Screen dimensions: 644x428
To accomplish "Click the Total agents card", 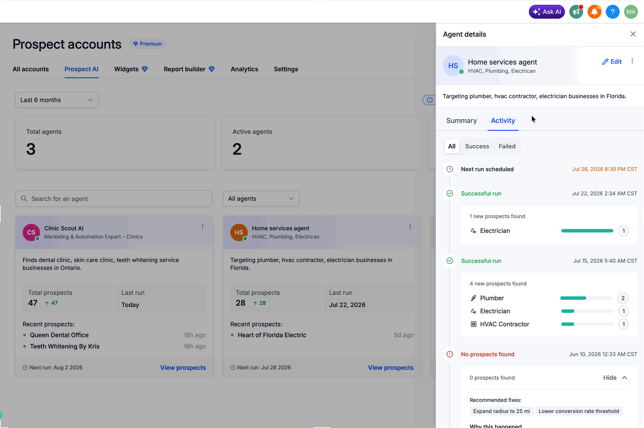I will (x=115, y=143).
